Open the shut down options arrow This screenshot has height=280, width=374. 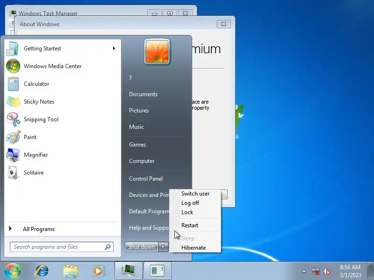tap(163, 247)
